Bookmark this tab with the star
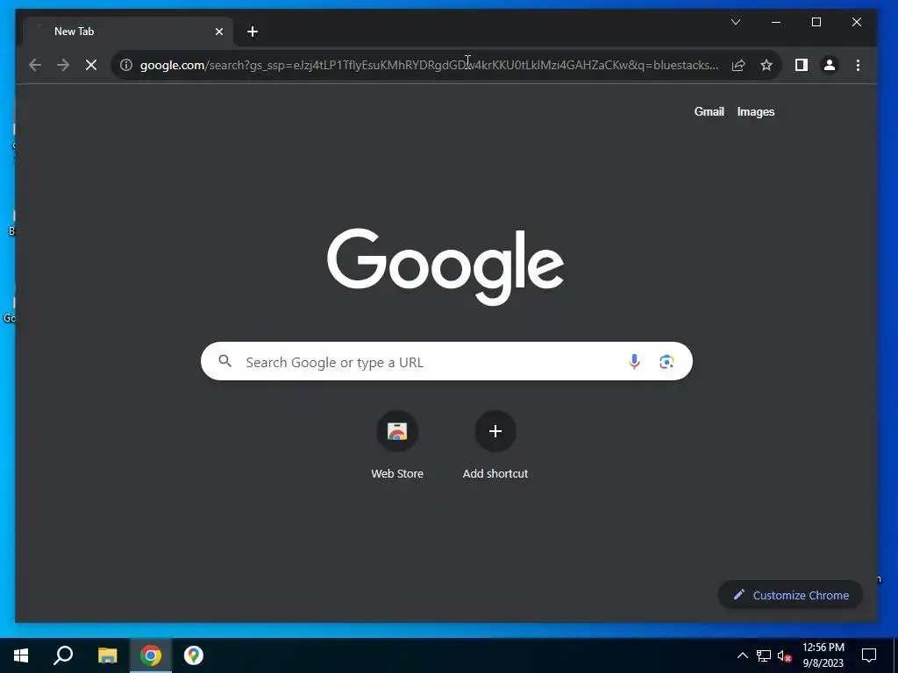This screenshot has width=898, height=673. click(x=766, y=65)
